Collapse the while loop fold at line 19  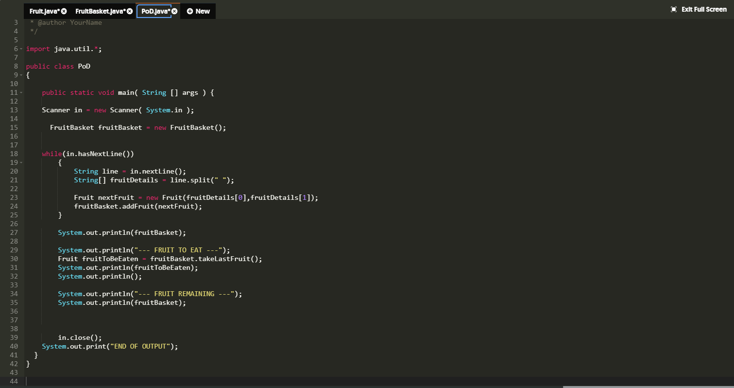pyautogui.click(x=21, y=162)
